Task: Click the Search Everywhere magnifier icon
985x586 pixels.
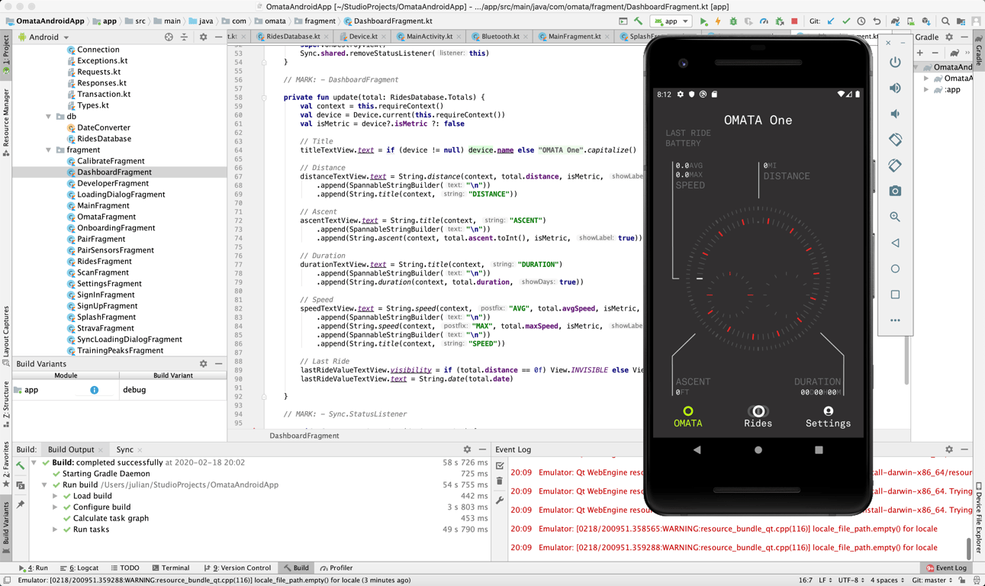Action: [x=945, y=21]
